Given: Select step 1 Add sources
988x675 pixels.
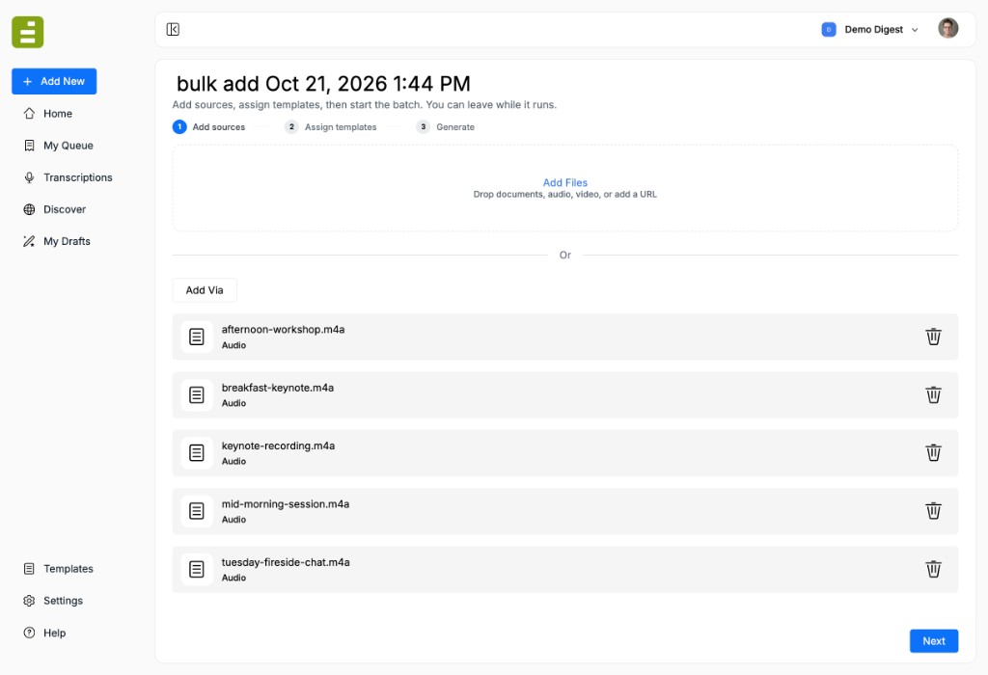Looking at the screenshot, I should click(x=208, y=126).
